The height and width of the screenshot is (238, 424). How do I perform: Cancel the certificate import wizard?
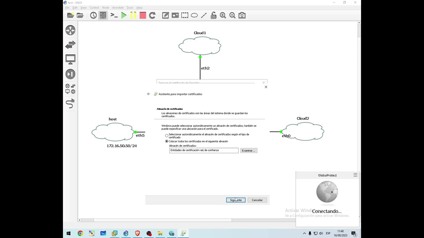[257, 200]
